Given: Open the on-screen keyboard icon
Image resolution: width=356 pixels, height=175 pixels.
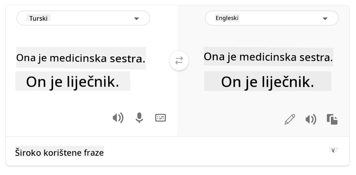Looking at the screenshot, I should point(161,118).
